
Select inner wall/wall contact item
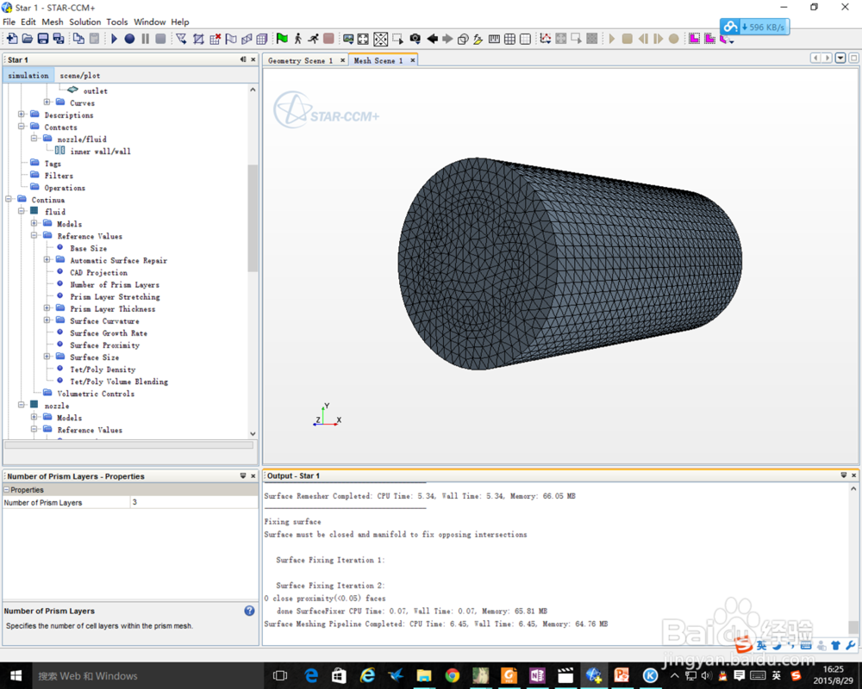(x=100, y=151)
